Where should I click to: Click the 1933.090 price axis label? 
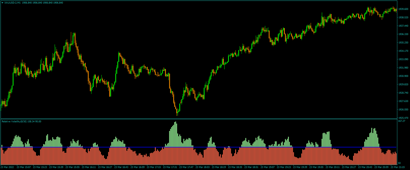[403, 59]
